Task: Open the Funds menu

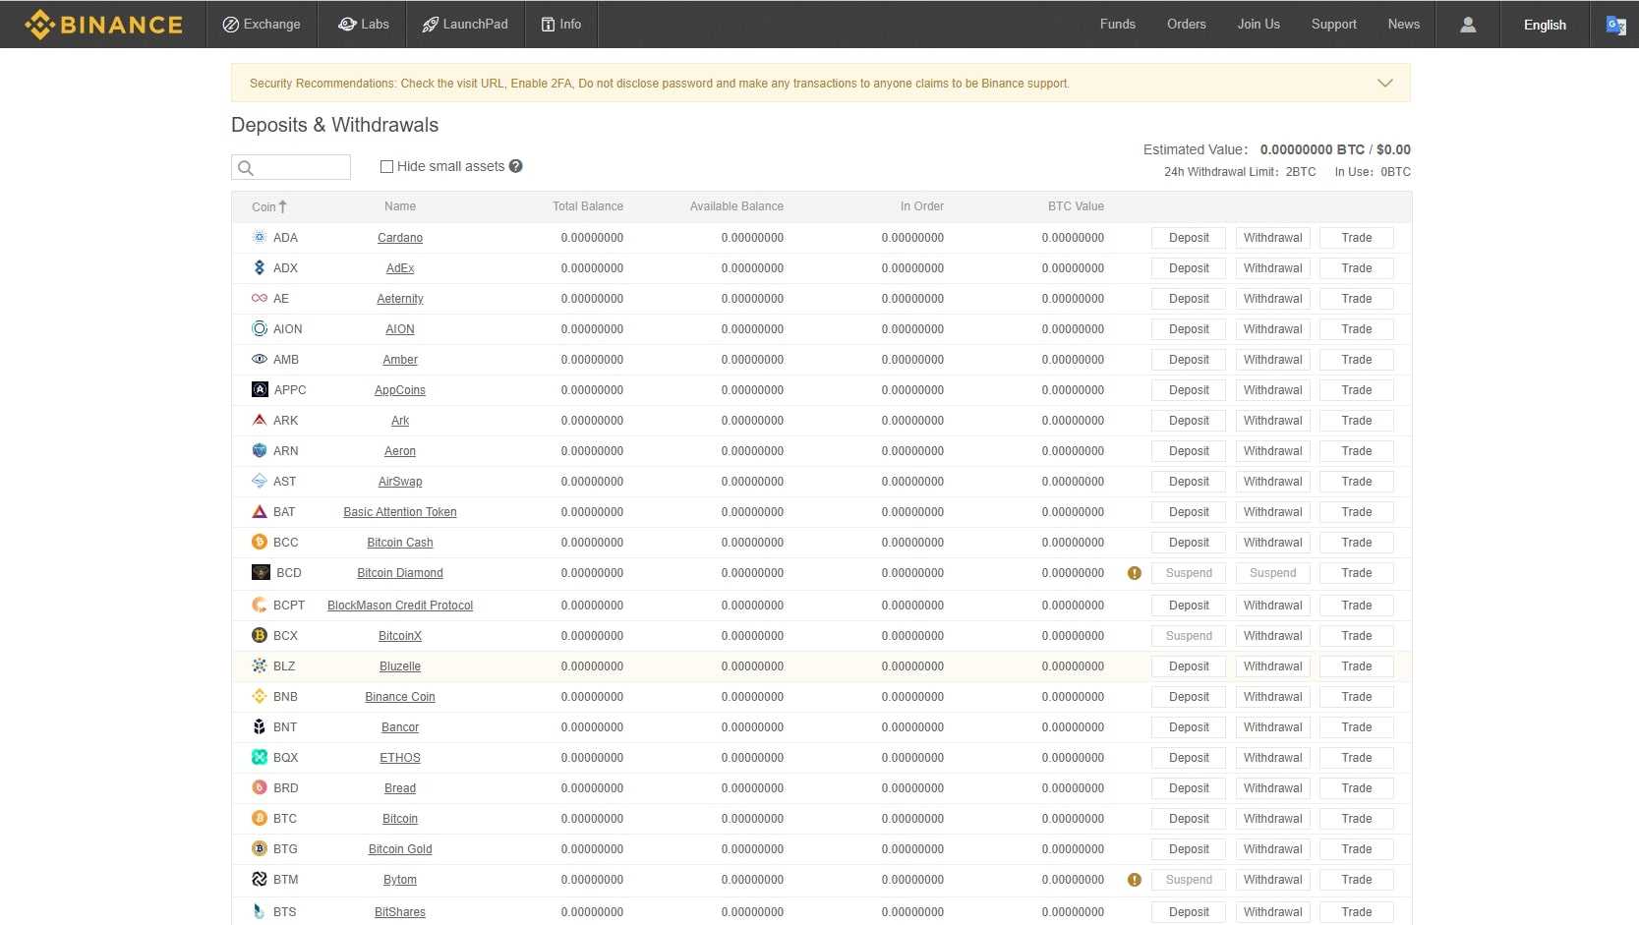Action: click(x=1117, y=25)
